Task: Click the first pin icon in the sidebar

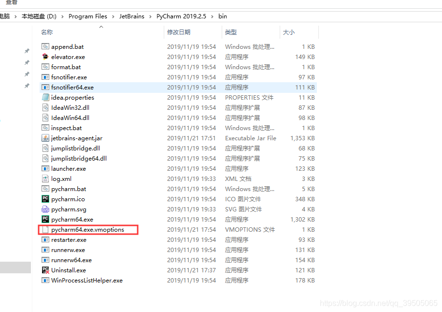Action: (27, 51)
